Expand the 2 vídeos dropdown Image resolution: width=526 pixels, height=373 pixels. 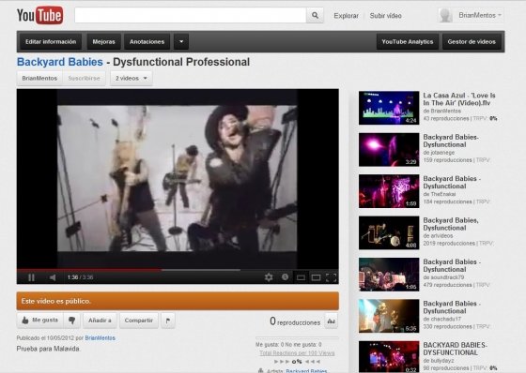click(131, 78)
